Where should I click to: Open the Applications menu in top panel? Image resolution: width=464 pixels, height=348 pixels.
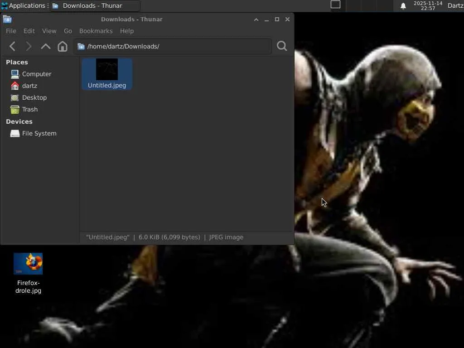click(24, 5)
